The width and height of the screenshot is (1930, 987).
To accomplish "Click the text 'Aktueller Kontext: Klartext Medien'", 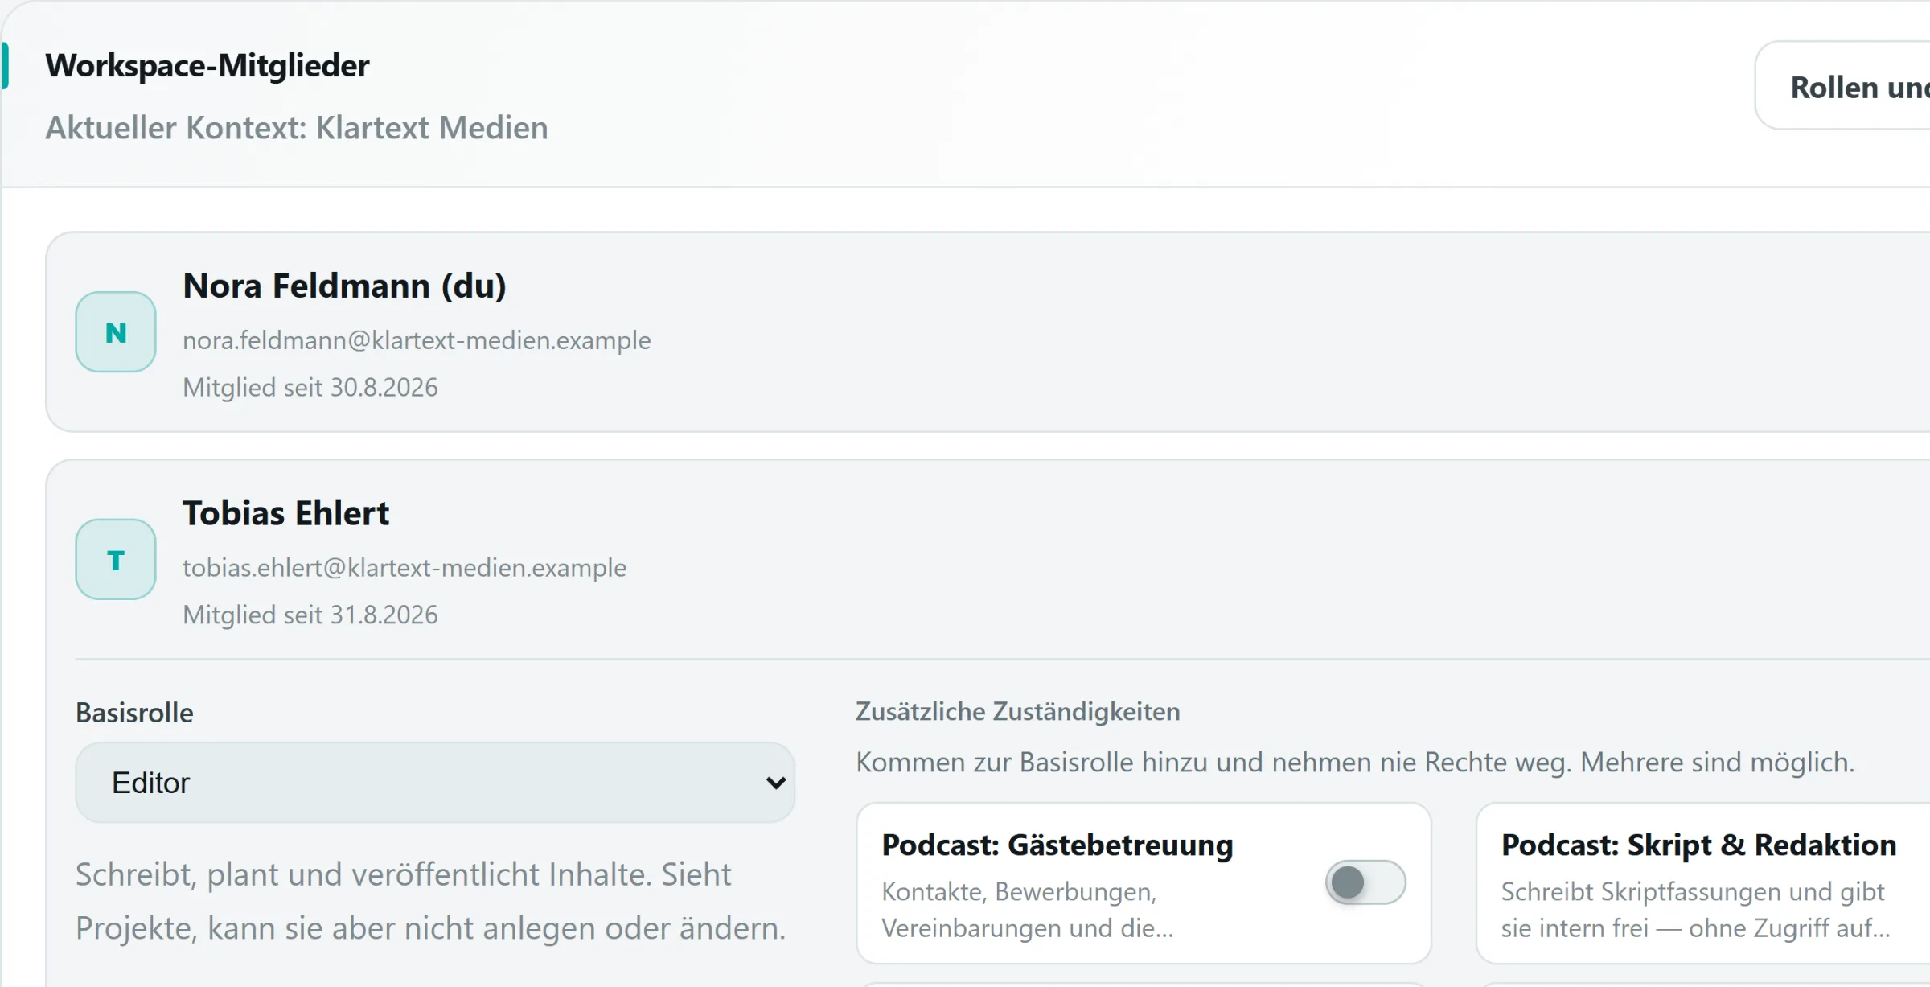I will [x=297, y=128].
